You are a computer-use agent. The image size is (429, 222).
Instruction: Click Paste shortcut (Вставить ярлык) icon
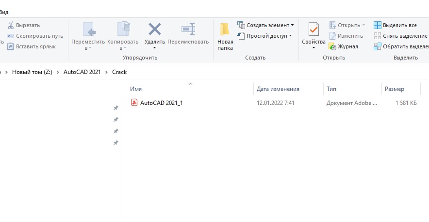pos(10,46)
